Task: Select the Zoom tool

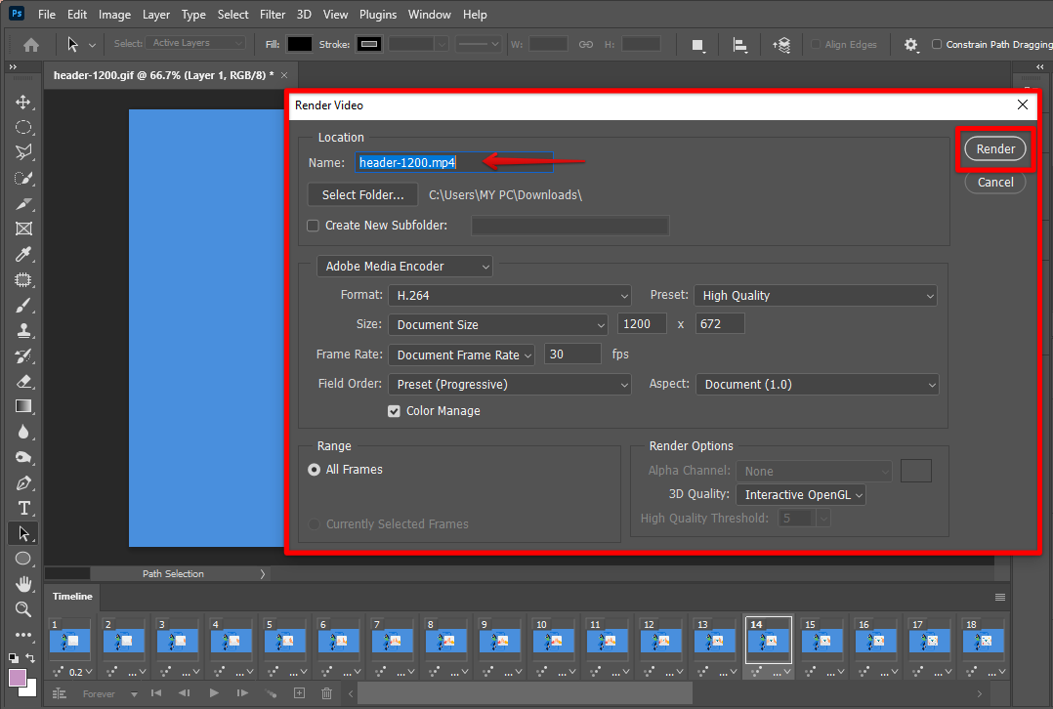Action: [23, 609]
